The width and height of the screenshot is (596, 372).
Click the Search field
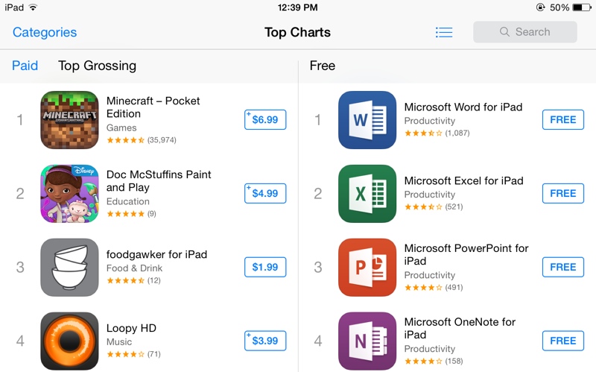[x=524, y=32]
